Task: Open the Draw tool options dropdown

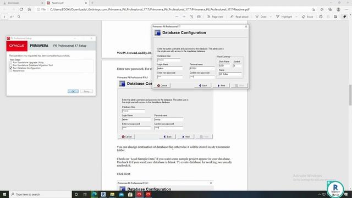Action: (x=271, y=16)
